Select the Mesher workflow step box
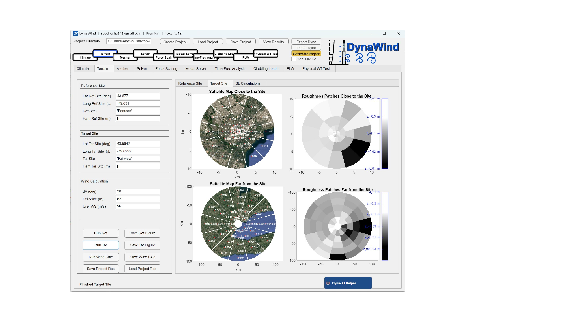This screenshot has height=318, width=566. [x=125, y=57]
